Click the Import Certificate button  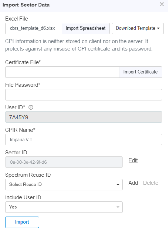[x=140, y=72]
